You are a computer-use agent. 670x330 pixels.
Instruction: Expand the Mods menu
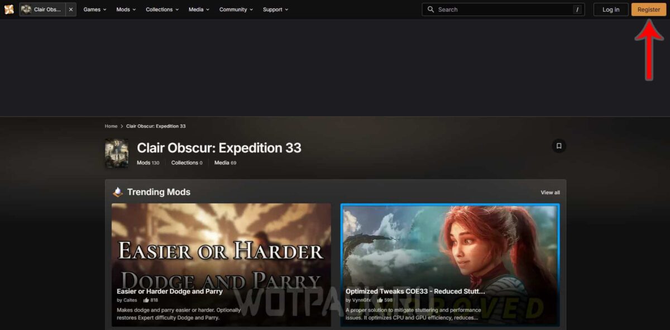pyautogui.click(x=126, y=9)
